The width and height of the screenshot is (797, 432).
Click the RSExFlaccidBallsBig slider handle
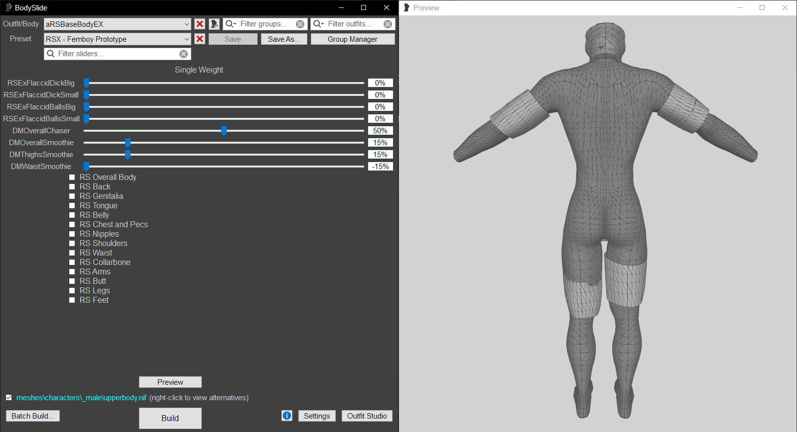(x=86, y=106)
